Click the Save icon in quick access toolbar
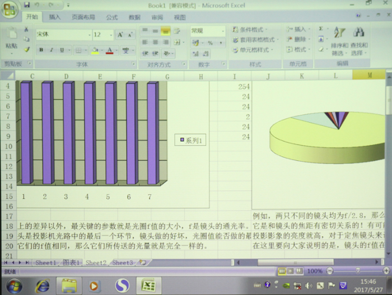This screenshot has width=392, height=295. click(27, 5)
